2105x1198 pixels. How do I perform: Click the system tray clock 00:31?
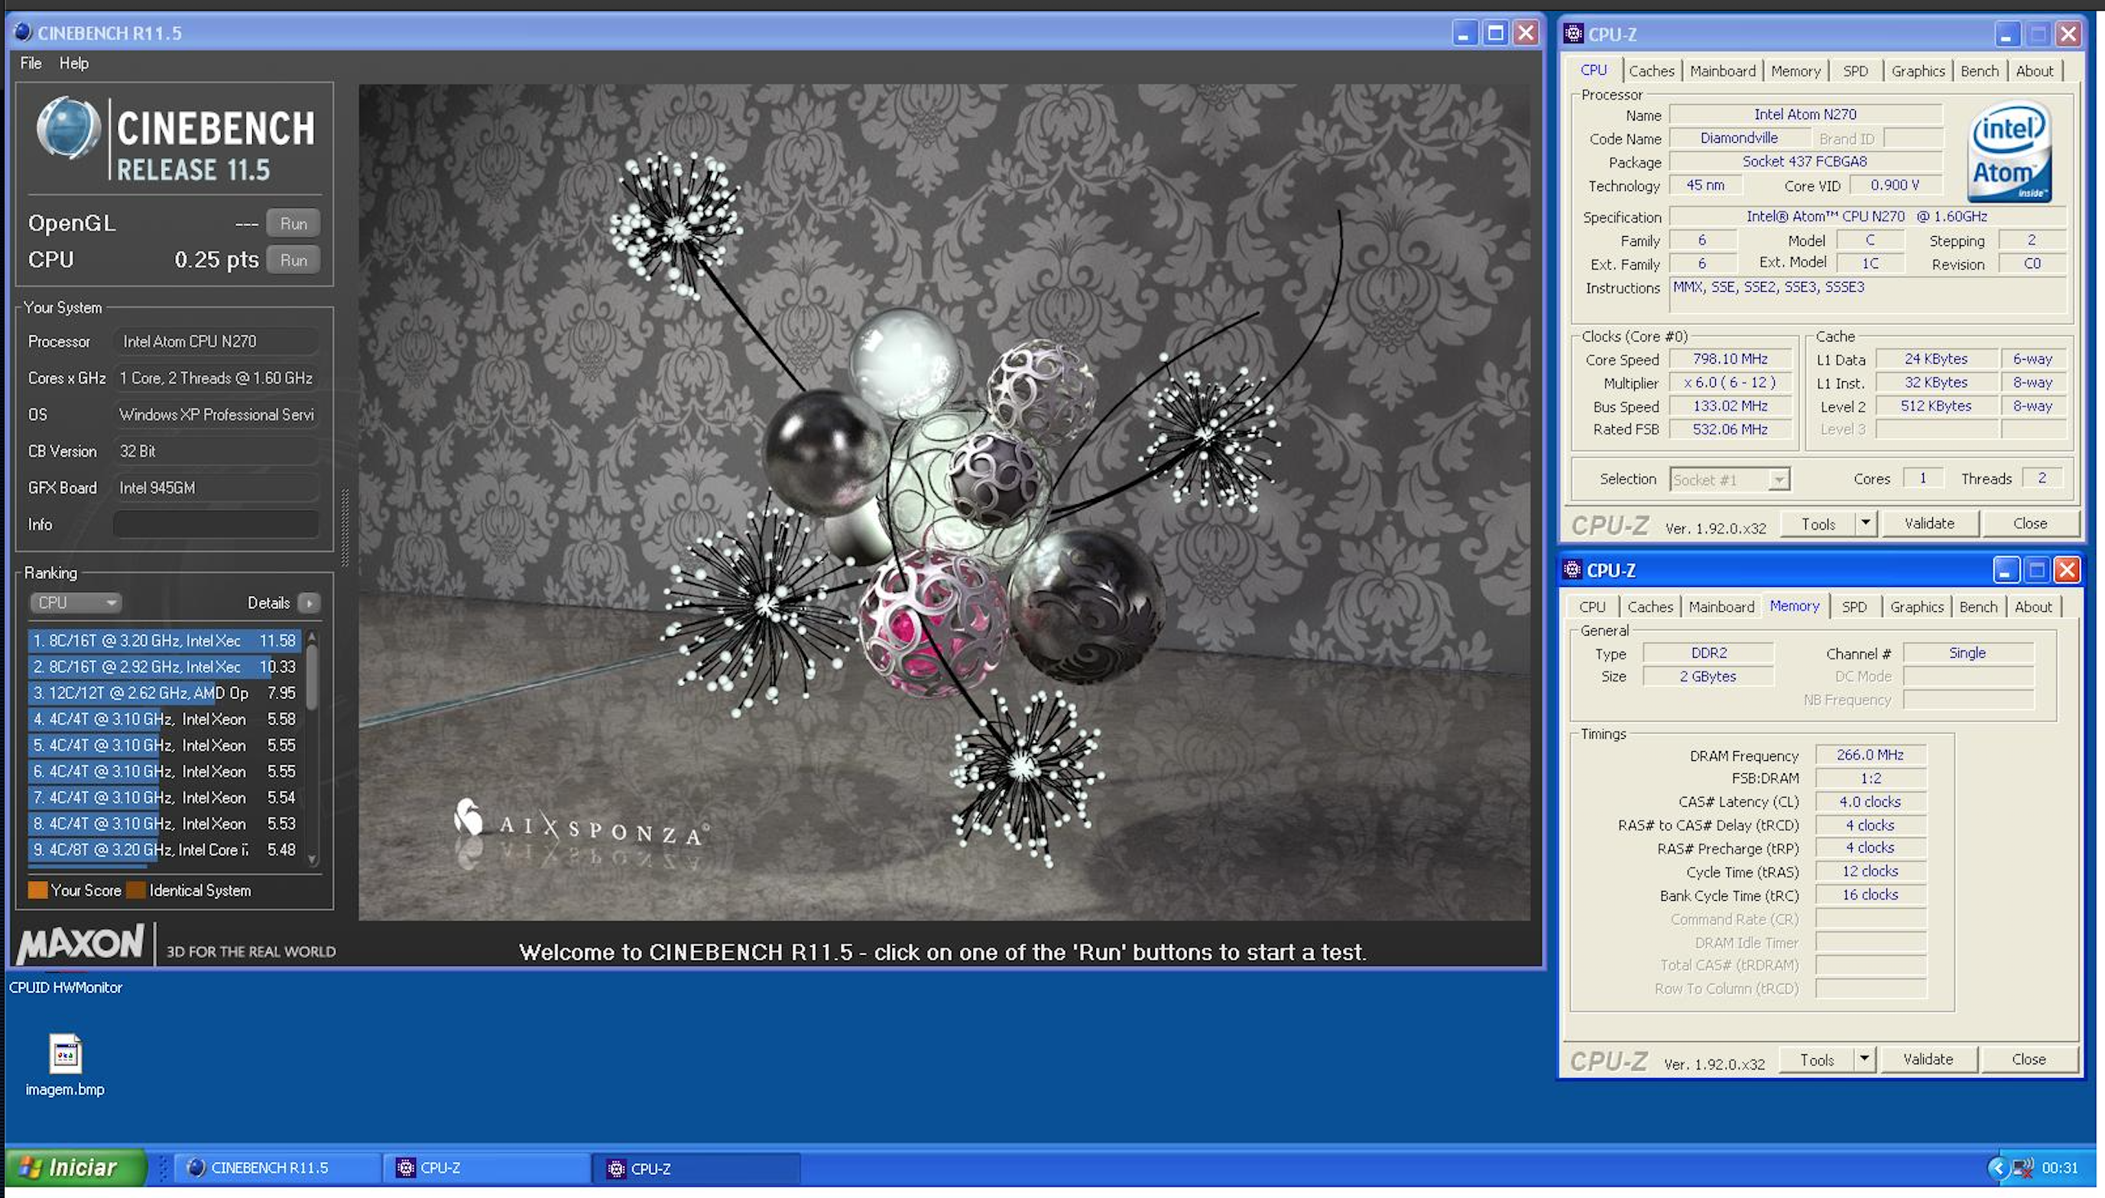coord(2060,1167)
